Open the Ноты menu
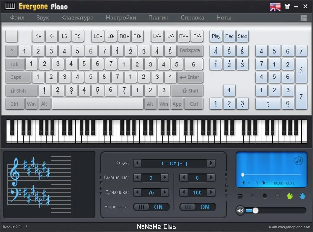This screenshot has height=232, width=313. pyautogui.click(x=224, y=18)
